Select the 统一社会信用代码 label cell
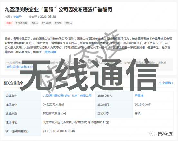This screenshot has height=141, width=178. pos(22,131)
